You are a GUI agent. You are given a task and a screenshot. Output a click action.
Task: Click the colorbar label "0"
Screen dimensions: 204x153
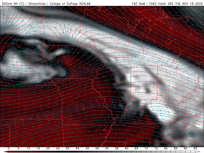[9, 148]
